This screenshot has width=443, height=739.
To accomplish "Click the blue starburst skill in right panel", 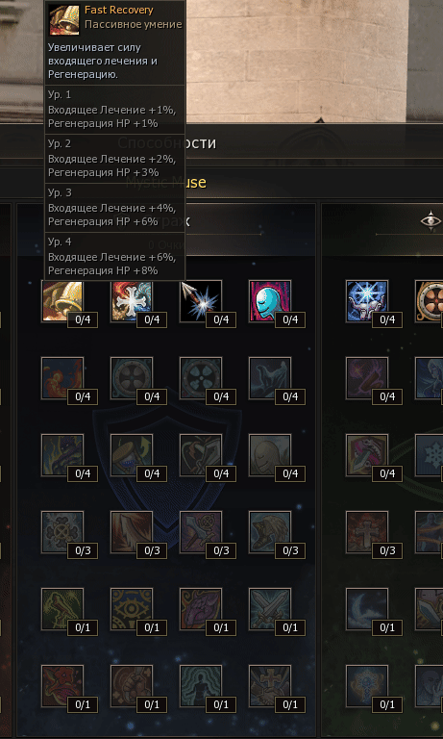I will point(367,300).
